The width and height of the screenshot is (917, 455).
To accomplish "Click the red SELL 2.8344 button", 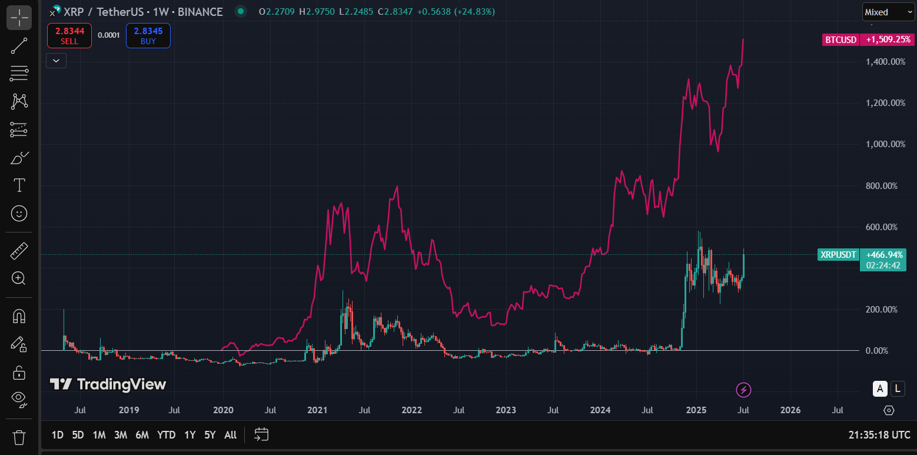I will pyautogui.click(x=69, y=35).
